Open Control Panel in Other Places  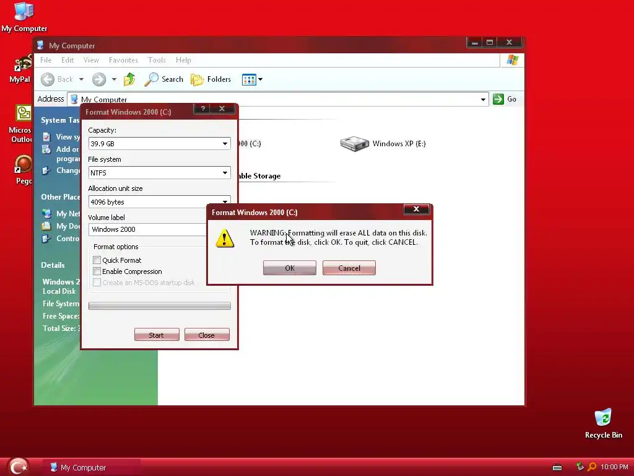pyautogui.click(x=68, y=239)
